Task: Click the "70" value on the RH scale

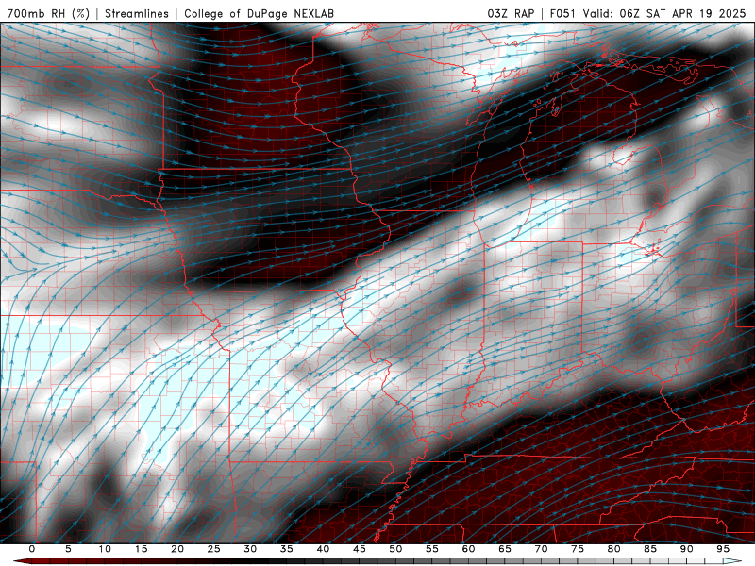Action: click(x=541, y=549)
